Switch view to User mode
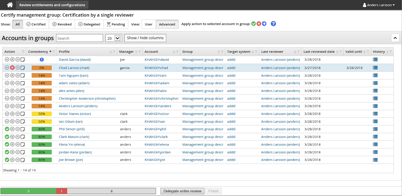The image size is (402, 196). (x=148, y=24)
